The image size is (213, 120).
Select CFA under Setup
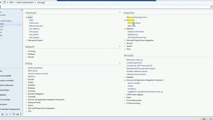(x=30, y=111)
